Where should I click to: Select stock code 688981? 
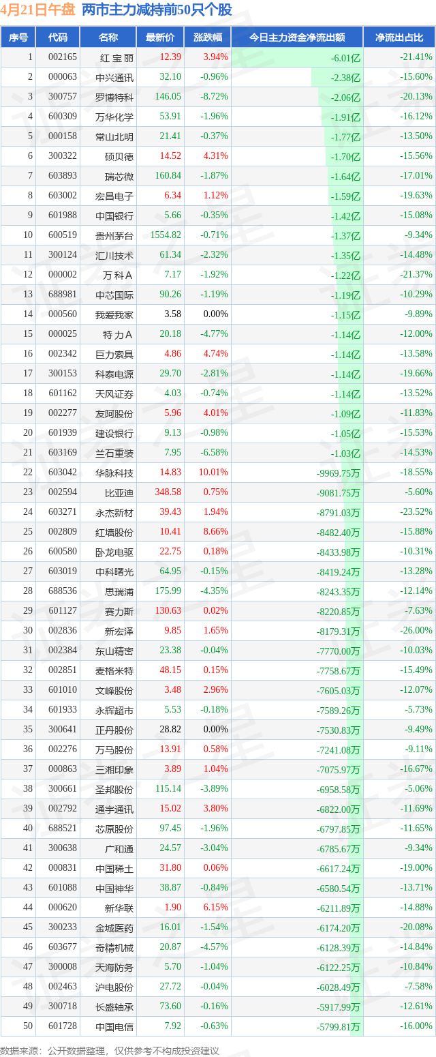coord(63,295)
